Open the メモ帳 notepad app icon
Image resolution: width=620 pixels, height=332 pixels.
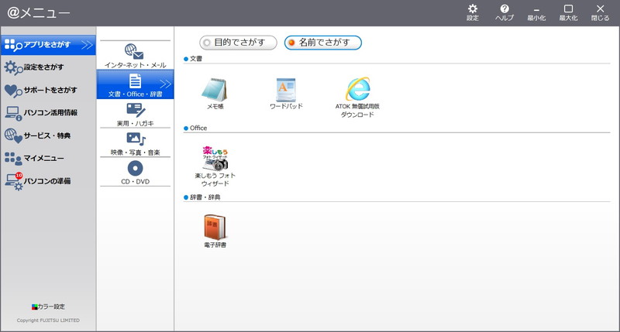coord(215,90)
